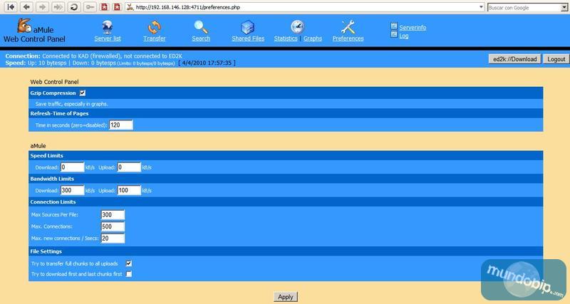Open the Statistics clock icon

click(297, 27)
